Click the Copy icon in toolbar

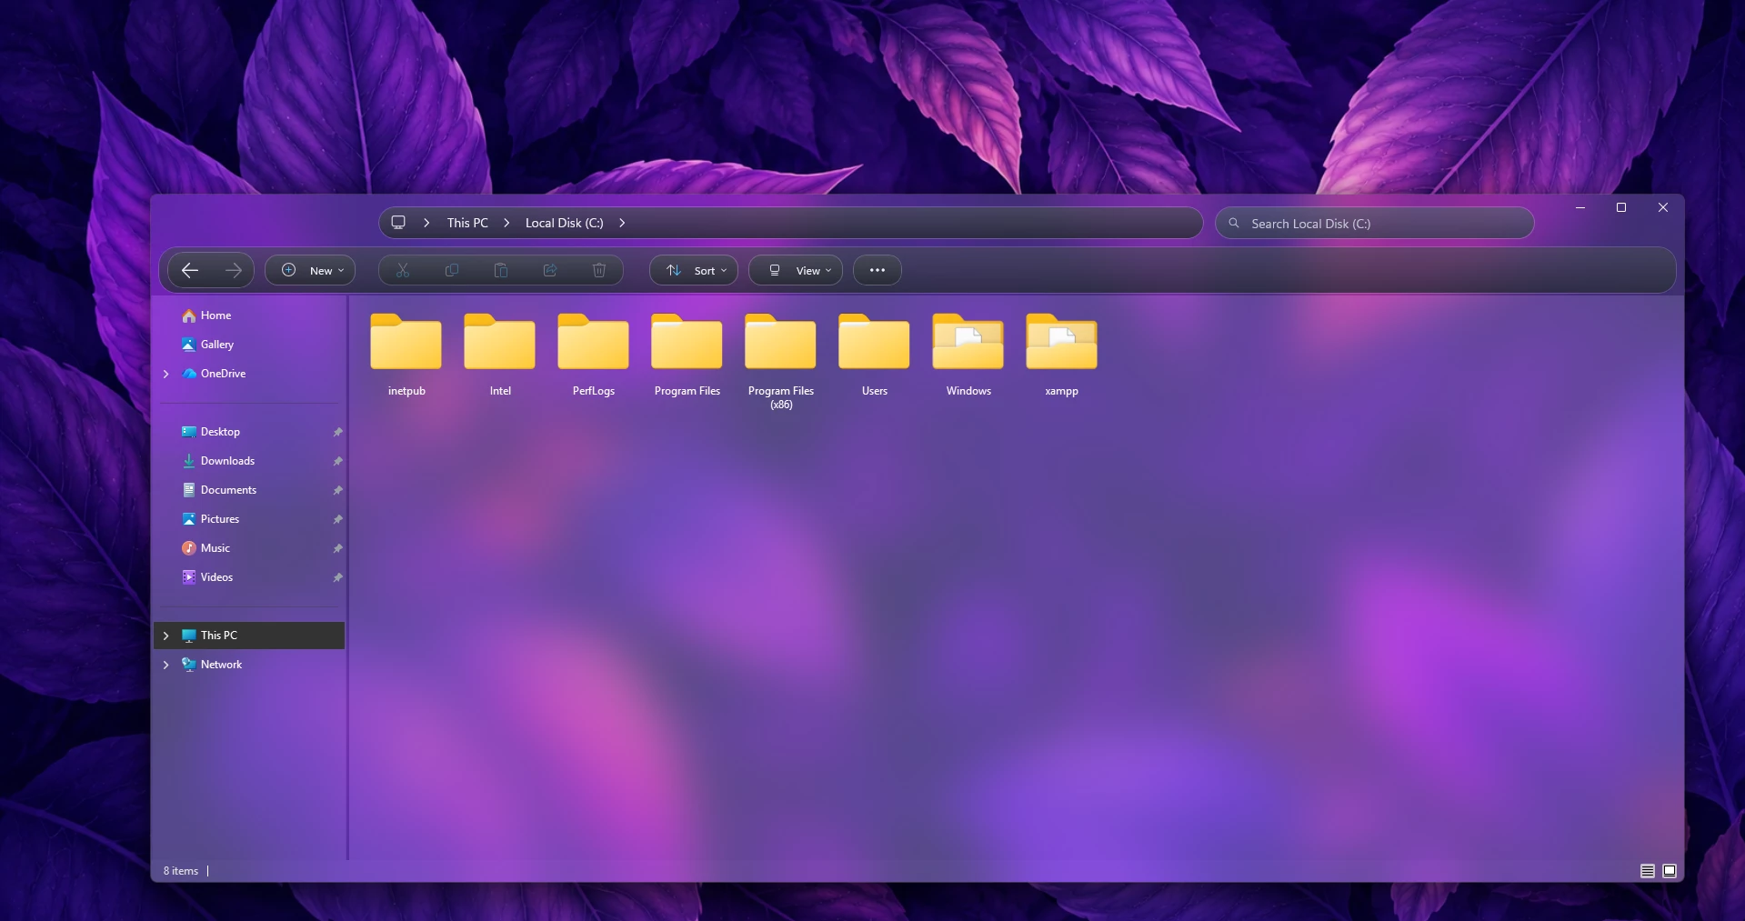[452, 270]
